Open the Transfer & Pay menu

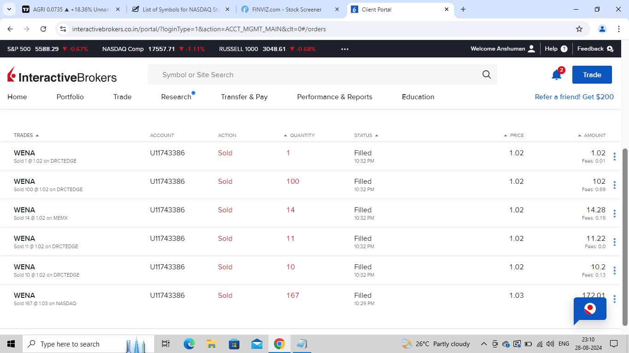coord(244,97)
